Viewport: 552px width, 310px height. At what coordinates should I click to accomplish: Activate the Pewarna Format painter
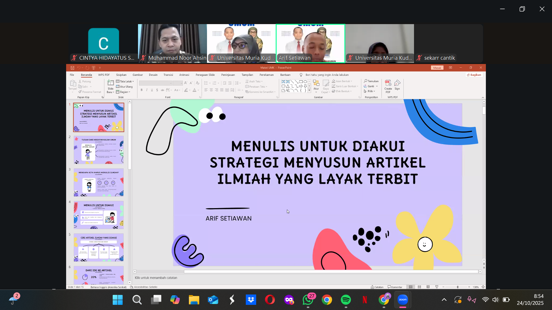pyautogui.click(x=90, y=92)
